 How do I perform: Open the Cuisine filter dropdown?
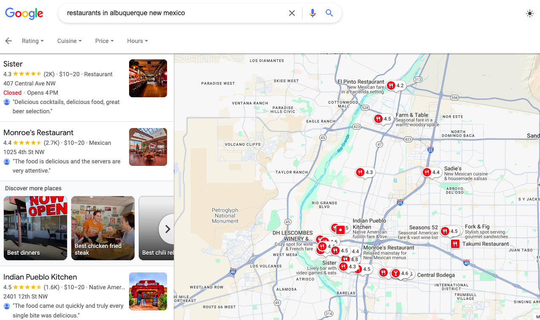pos(70,41)
